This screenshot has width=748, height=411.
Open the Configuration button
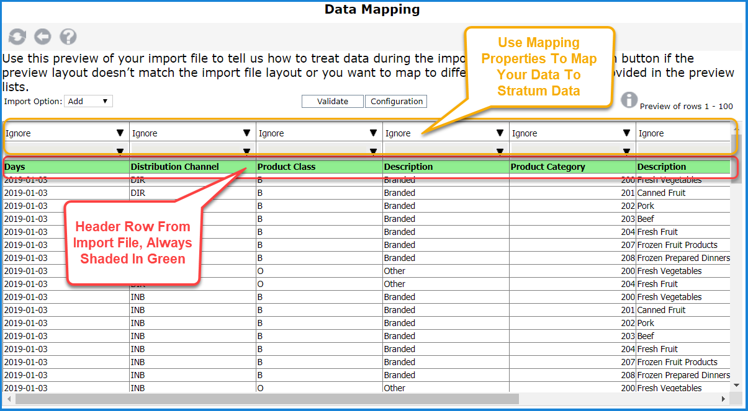pyautogui.click(x=397, y=102)
